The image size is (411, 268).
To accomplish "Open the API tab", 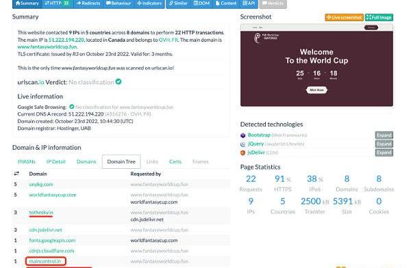I will pos(249,3).
